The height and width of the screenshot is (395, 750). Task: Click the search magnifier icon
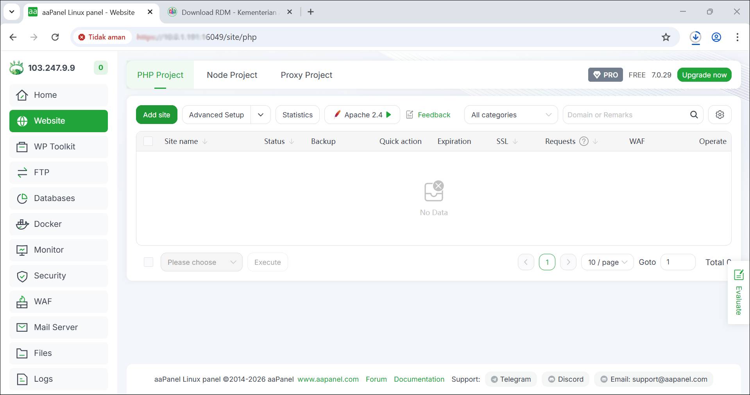point(694,115)
